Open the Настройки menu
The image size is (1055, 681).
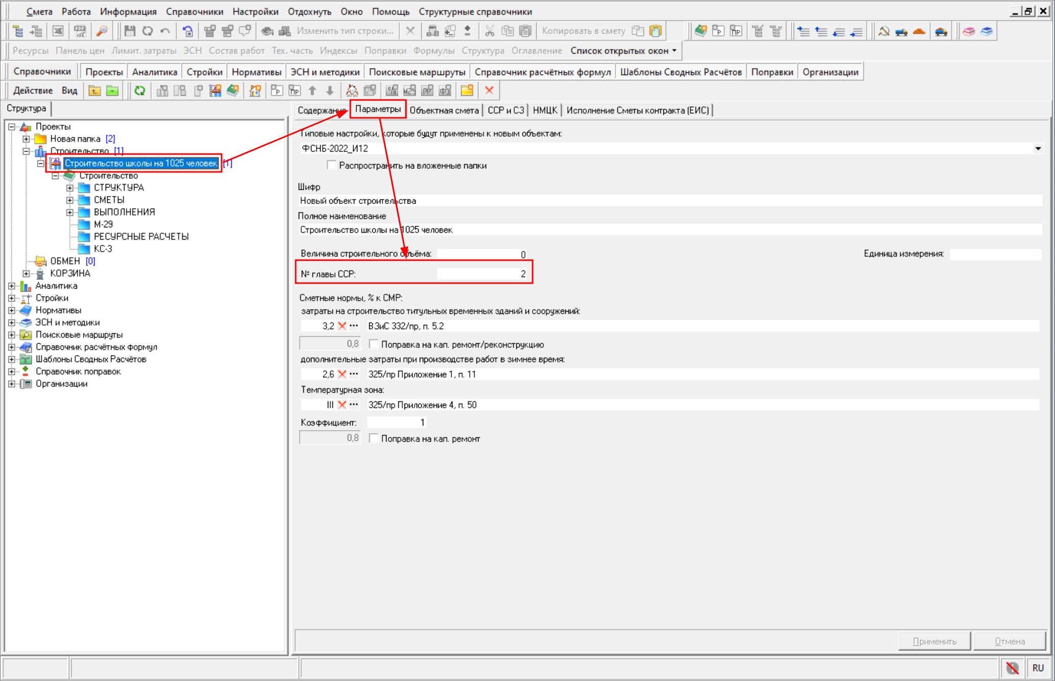tap(255, 11)
